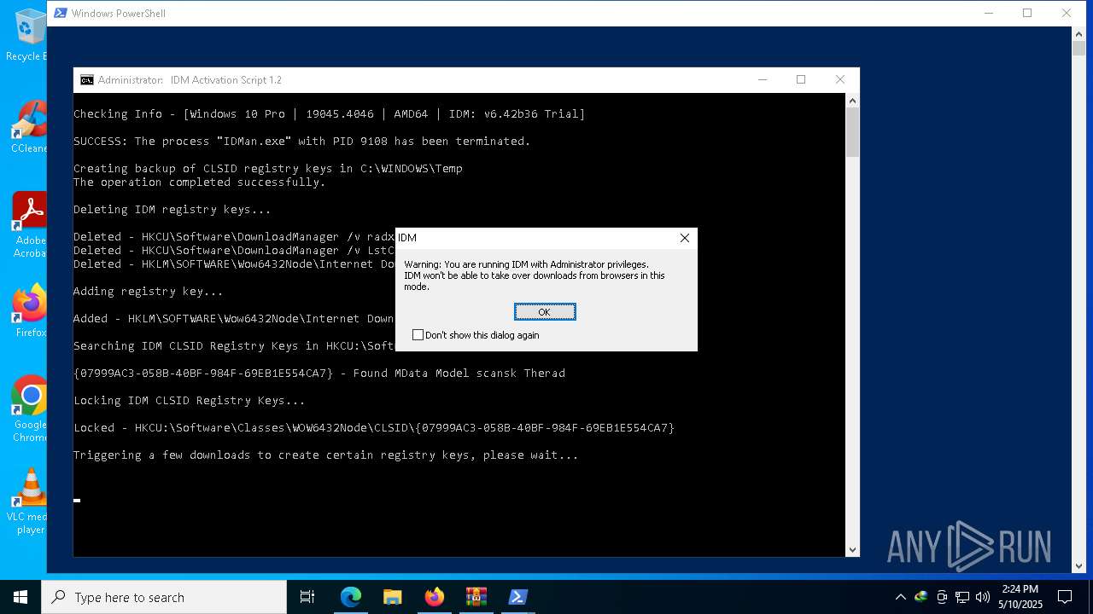Viewport: 1093px width, 614px height.
Task: Open Microsoft Edge from the taskbar
Action: tap(351, 597)
